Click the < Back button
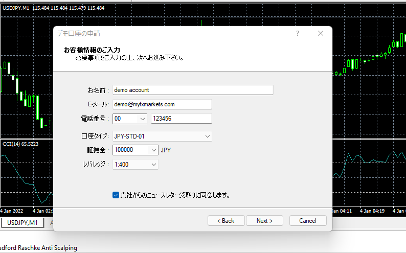 (x=226, y=221)
